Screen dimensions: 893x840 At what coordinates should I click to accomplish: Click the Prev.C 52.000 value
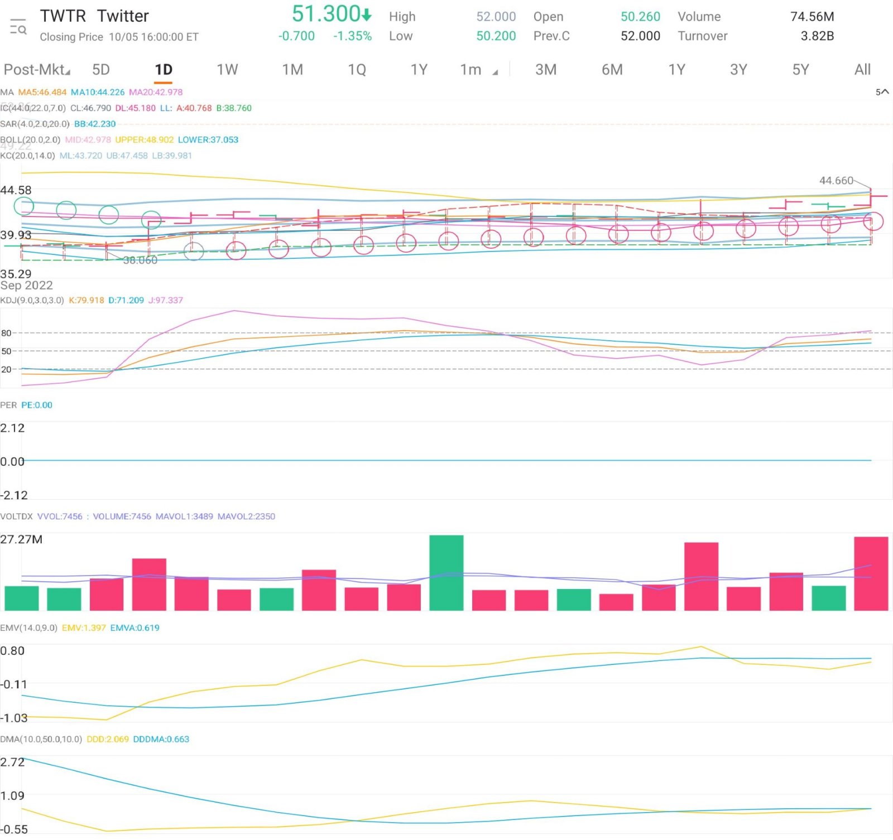pyautogui.click(x=640, y=36)
